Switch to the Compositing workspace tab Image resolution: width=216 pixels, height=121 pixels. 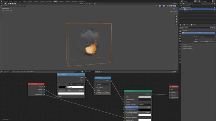(x=74, y=1)
